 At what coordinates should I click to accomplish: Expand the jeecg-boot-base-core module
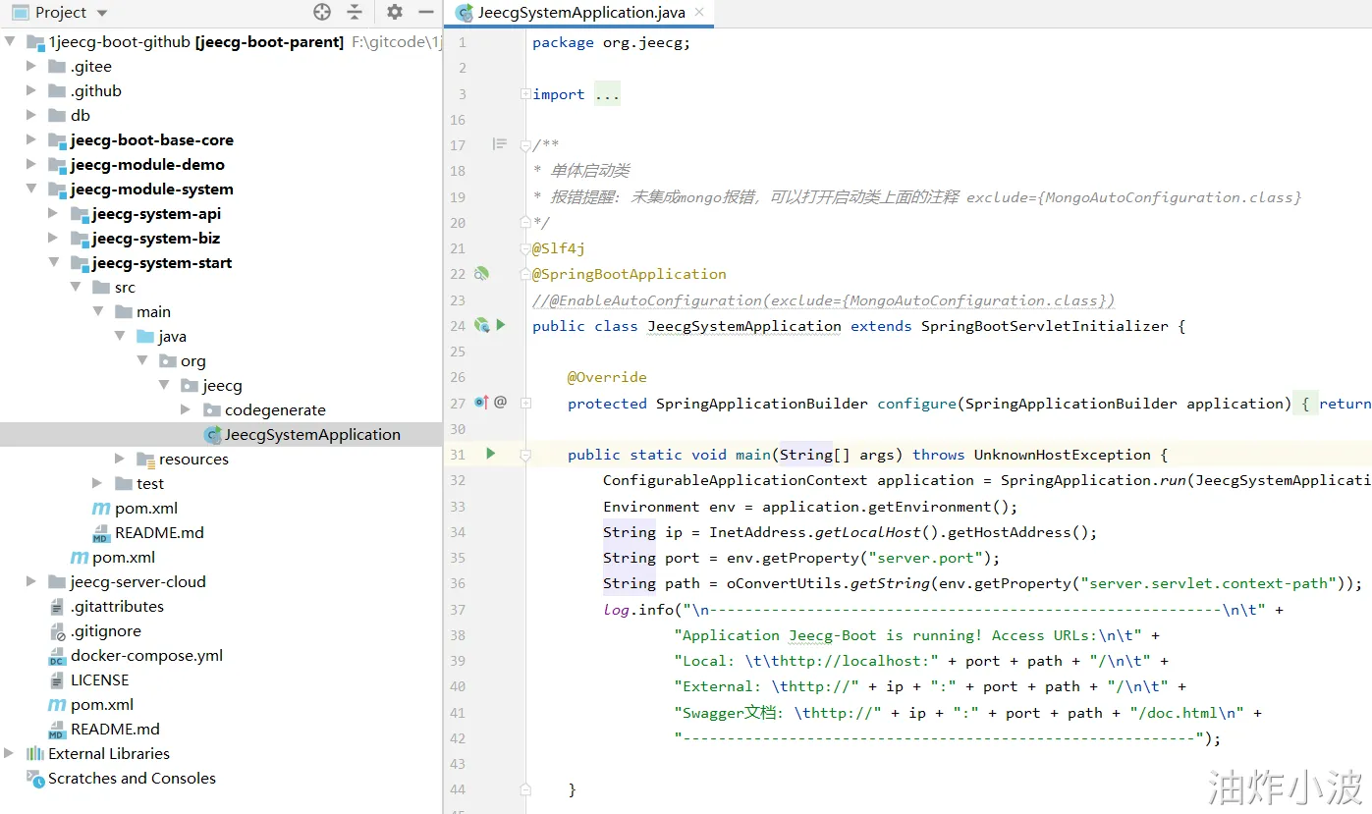(x=31, y=139)
